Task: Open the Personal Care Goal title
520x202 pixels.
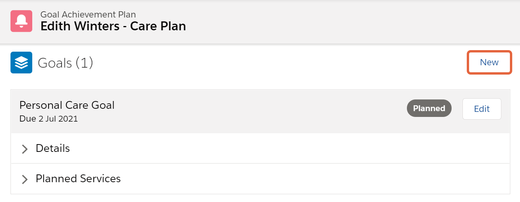Action: 67,105
